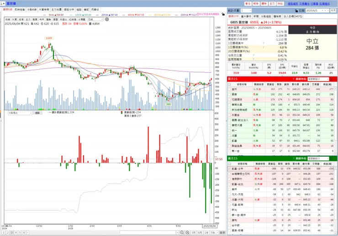Expand the dropdown arrow after the 5年 range button
The width and height of the screenshot is (338, 236).
217,232
